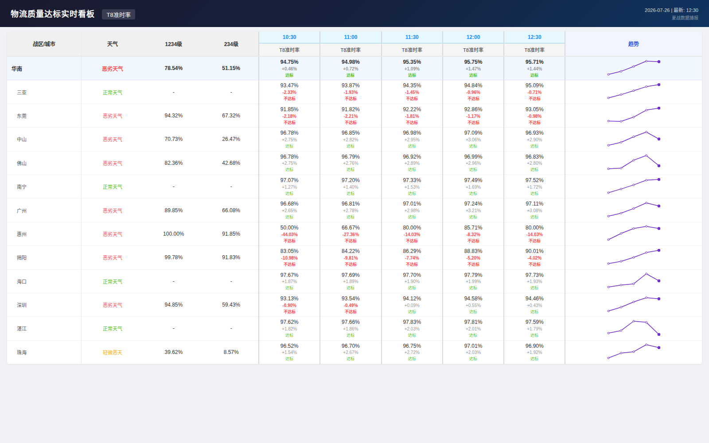This screenshot has height=443, width=709.
Task: Click the 战区/城市 column header
Action: click(44, 44)
